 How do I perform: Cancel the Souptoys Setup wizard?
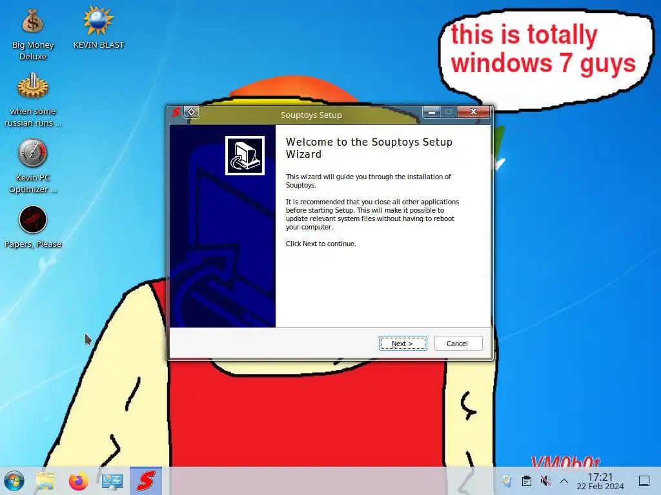click(x=458, y=344)
